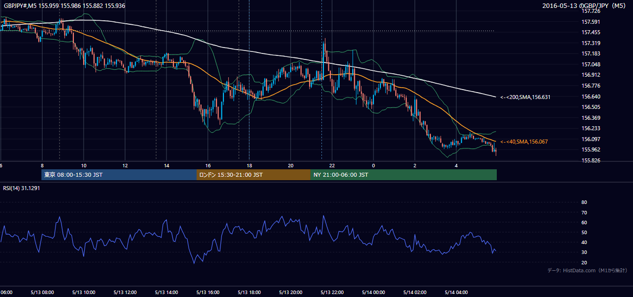Screen dimensions: 633x297
Task: Click price axis value 156.505
Action: (x=591, y=107)
